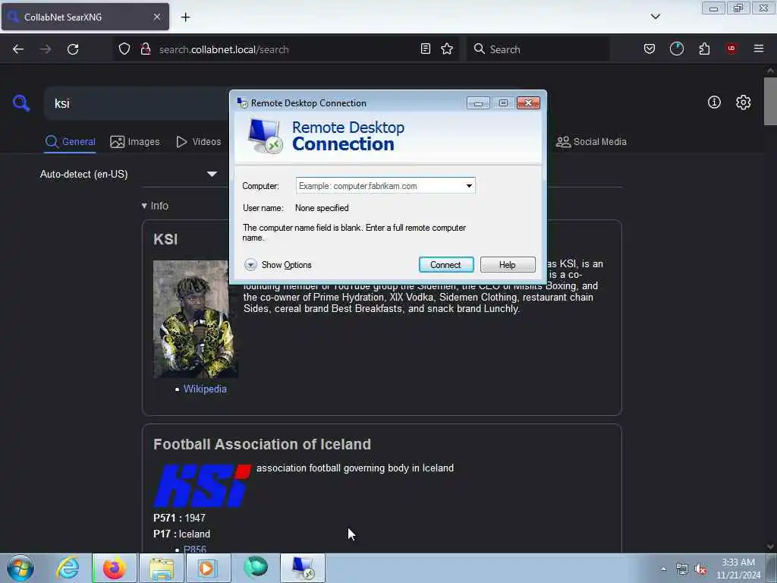Screen dimensions: 777x583
Task: Open SearXNG preferences gear icon
Action: tap(743, 102)
